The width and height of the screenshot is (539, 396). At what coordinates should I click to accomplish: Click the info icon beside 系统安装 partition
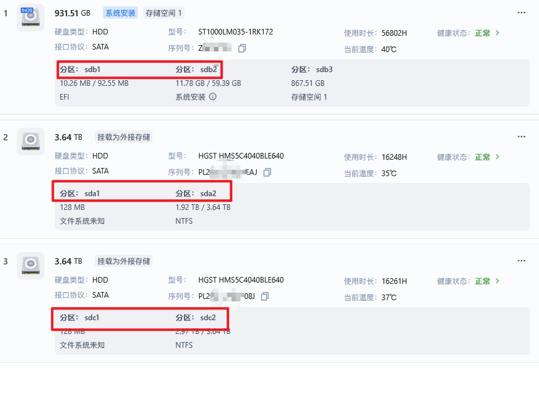coord(213,96)
